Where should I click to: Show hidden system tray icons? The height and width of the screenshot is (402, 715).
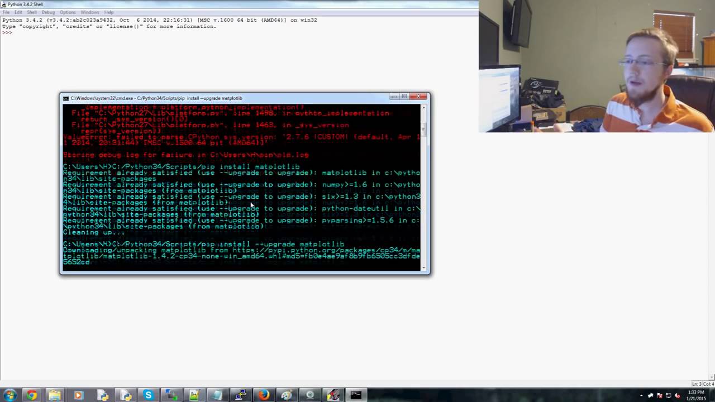point(641,395)
